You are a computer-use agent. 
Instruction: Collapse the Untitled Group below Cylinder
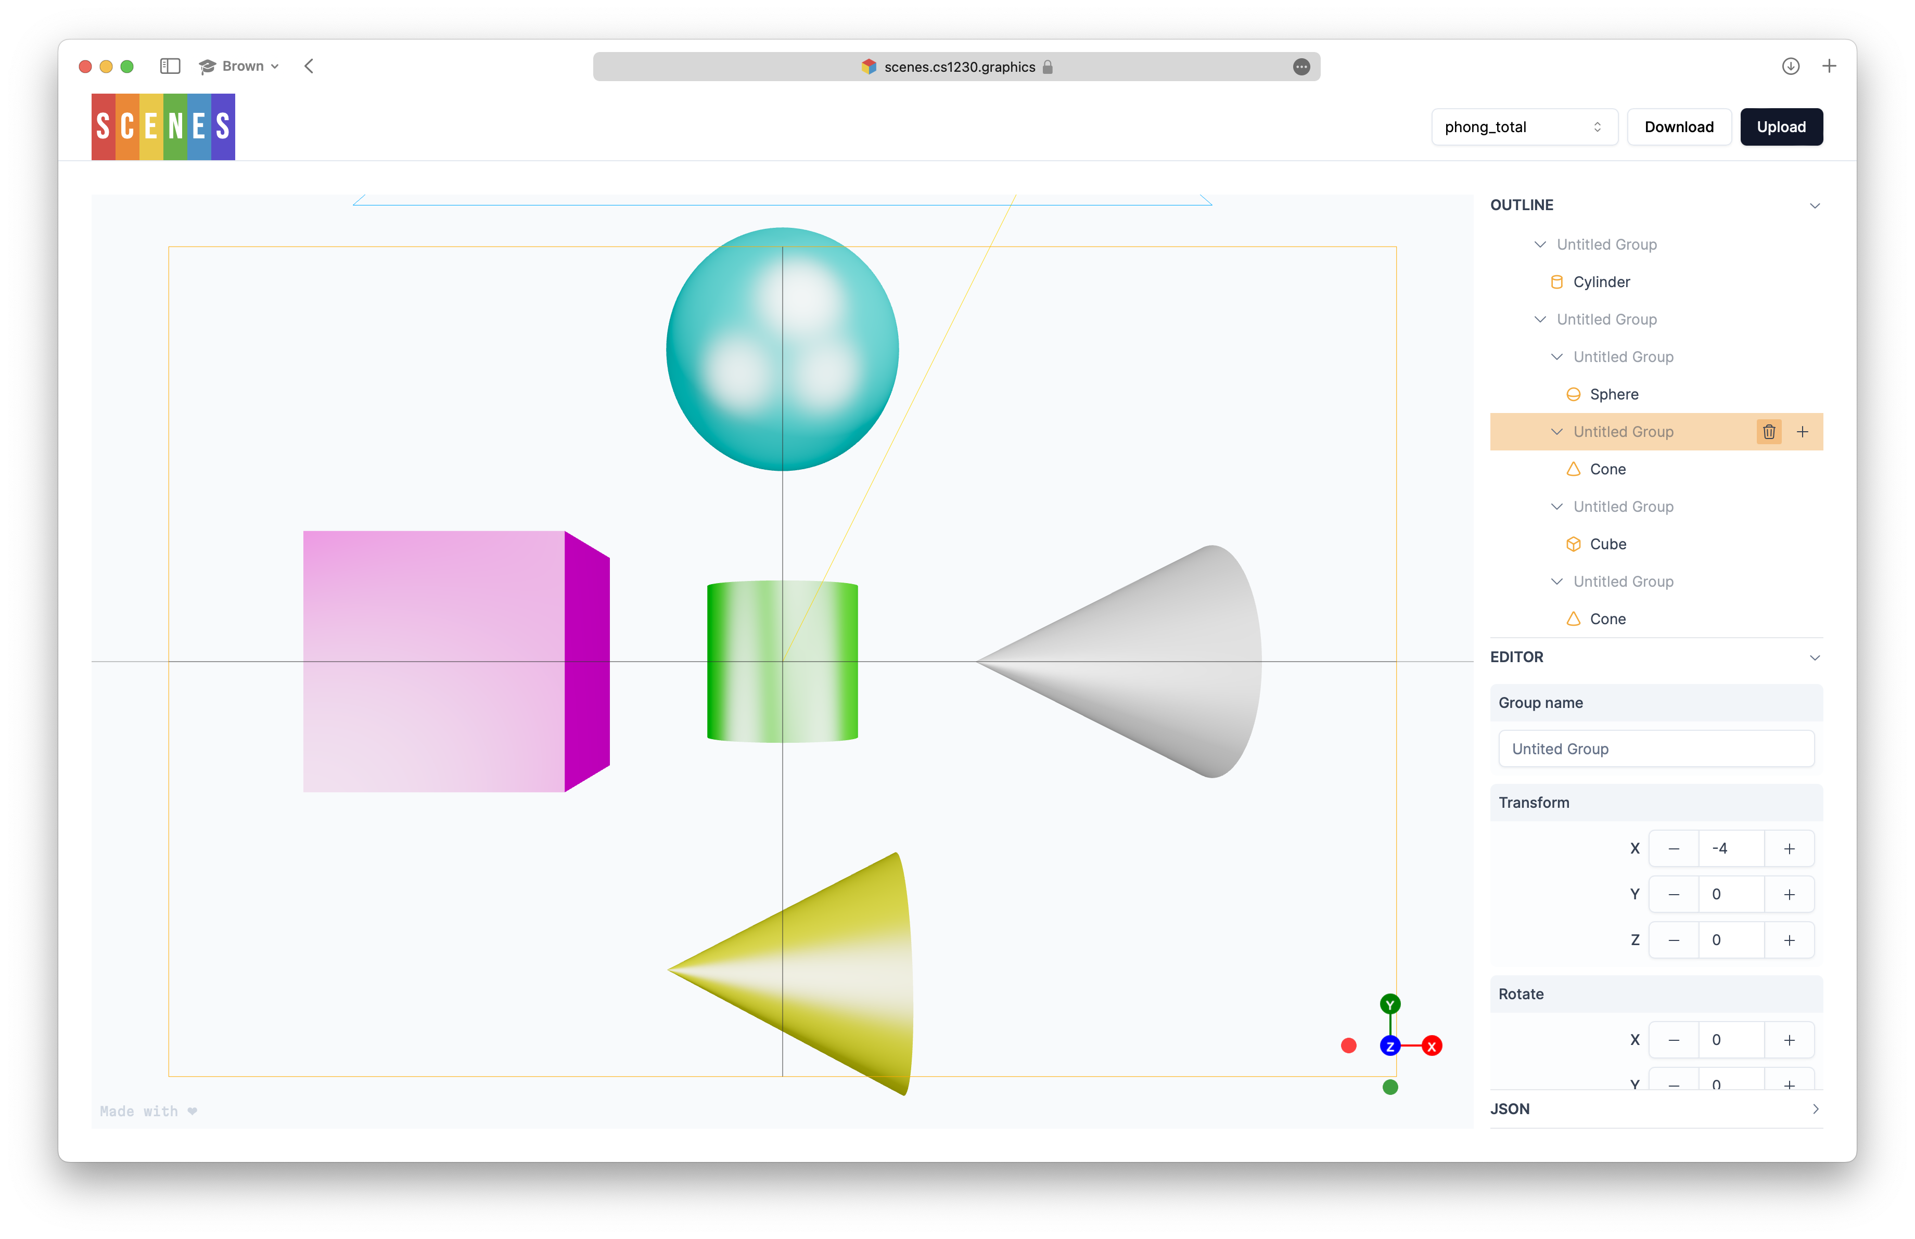(x=1540, y=319)
